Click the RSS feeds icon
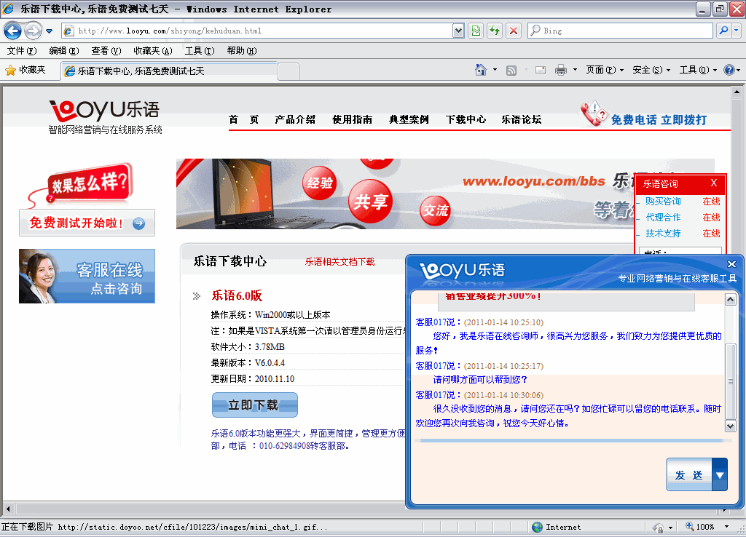The height and width of the screenshot is (537, 746). pyautogui.click(x=511, y=71)
